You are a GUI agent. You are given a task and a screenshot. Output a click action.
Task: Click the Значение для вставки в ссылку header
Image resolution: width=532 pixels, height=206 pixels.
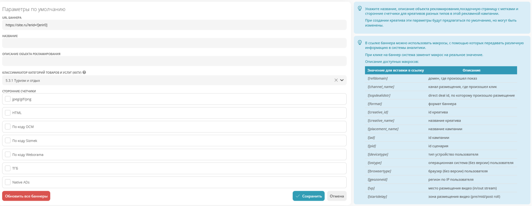395,70
